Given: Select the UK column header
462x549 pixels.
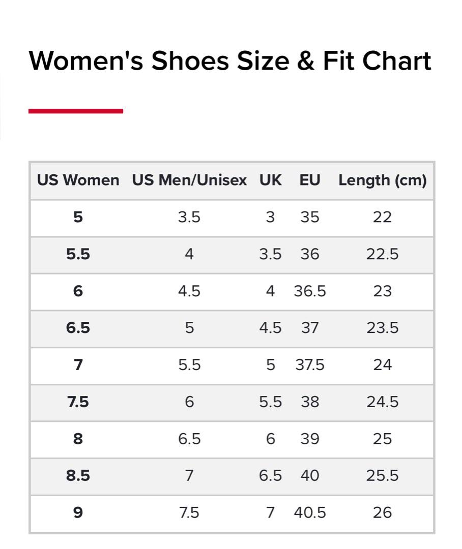Looking at the screenshot, I should (x=270, y=180).
